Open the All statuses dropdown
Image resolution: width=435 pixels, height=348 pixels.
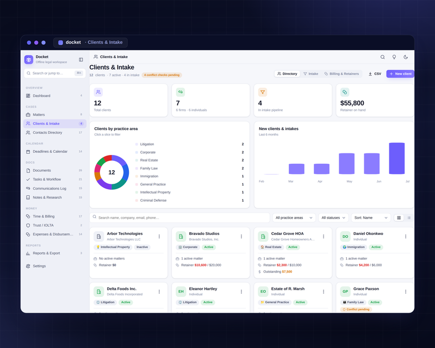pyautogui.click(x=333, y=218)
